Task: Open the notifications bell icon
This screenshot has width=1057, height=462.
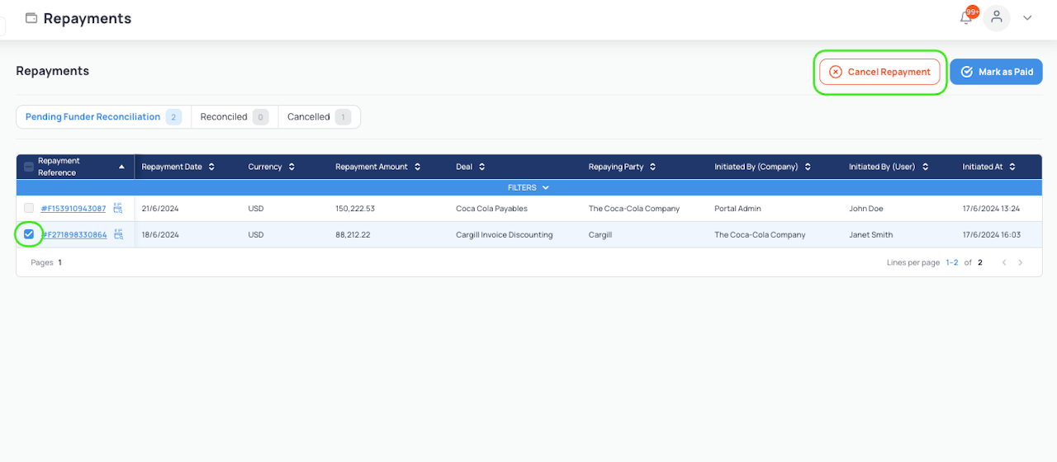Action: click(x=966, y=18)
